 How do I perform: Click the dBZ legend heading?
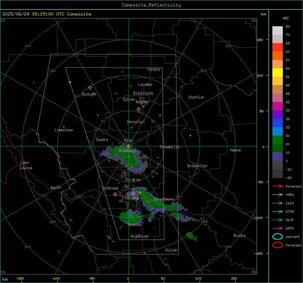(x=285, y=18)
